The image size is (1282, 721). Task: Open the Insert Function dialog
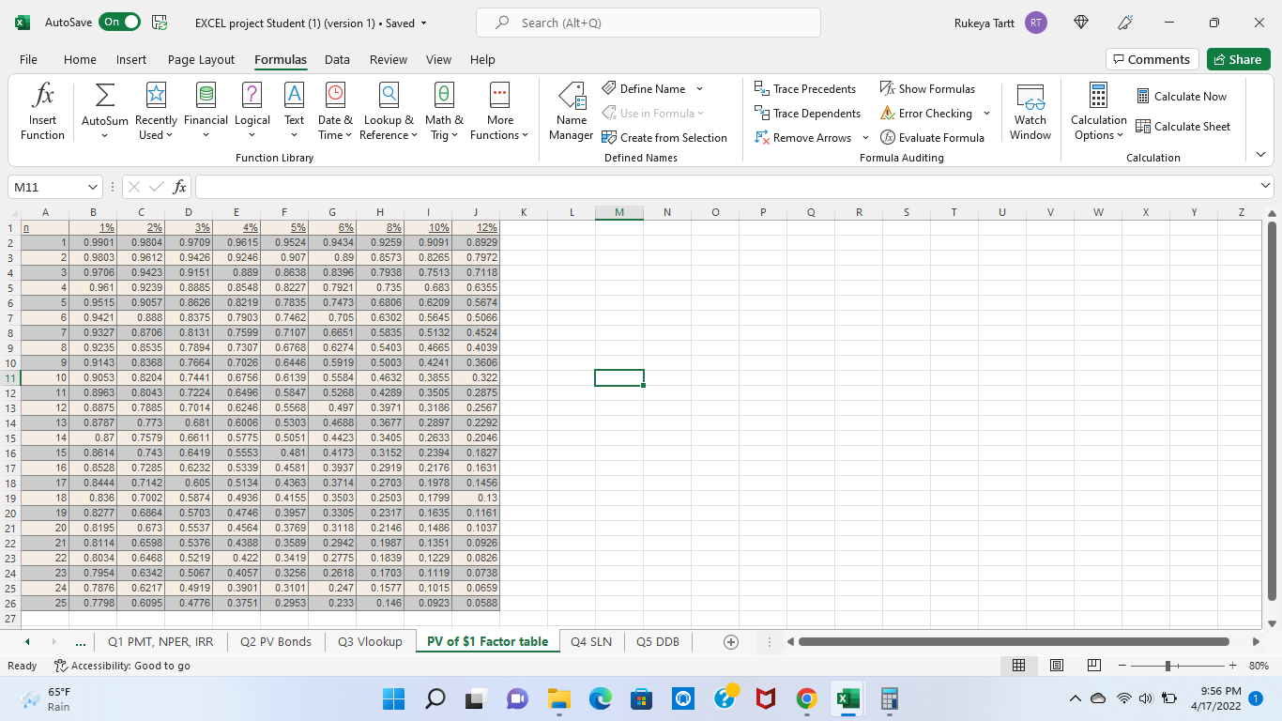point(42,111)
